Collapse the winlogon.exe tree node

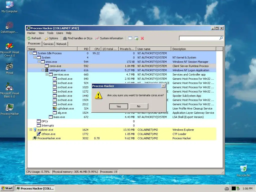click(x=43, y=70)
